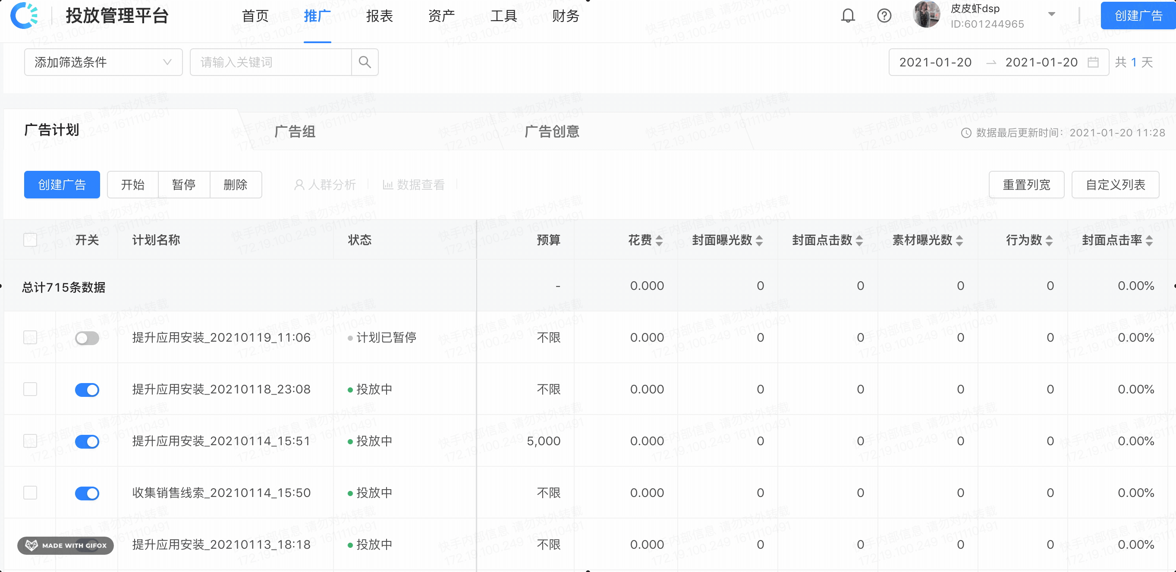Switch to the 广告组 tab

point(295,132)
